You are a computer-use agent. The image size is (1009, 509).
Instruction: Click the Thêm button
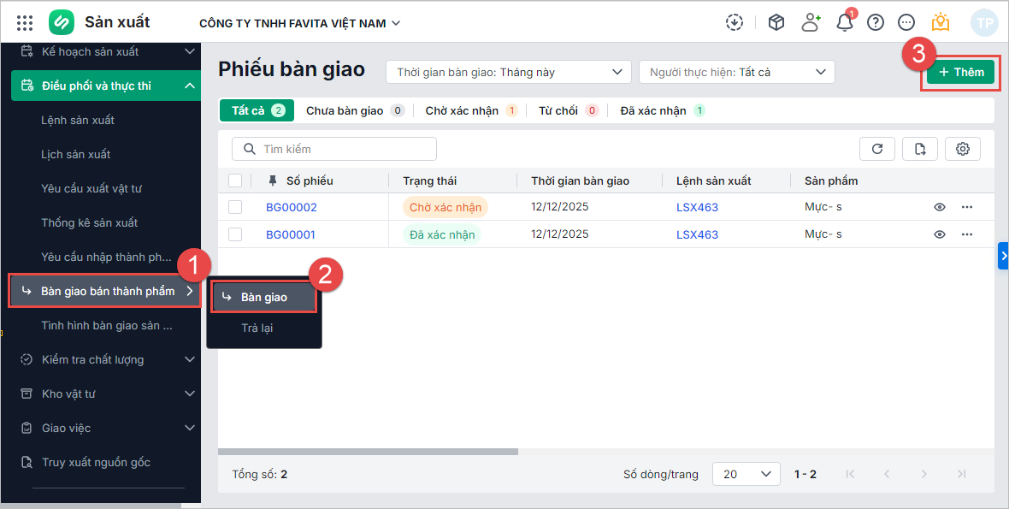pos(961,72)
